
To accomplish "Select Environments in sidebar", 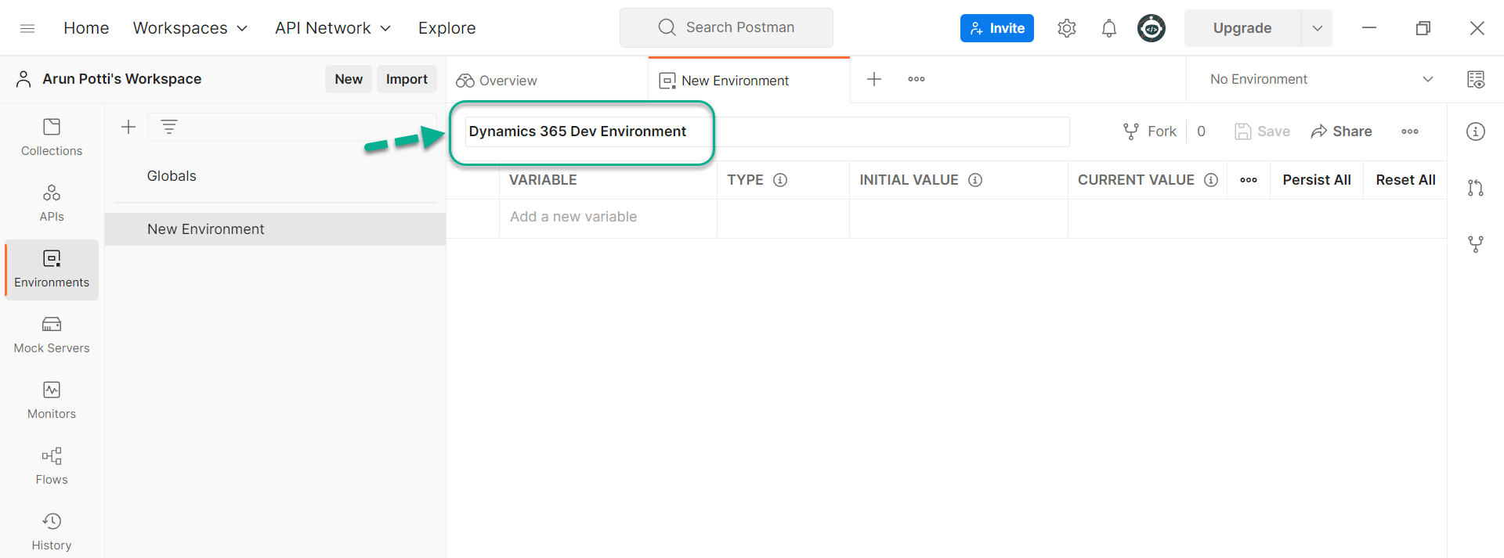I will click(x=52, y=269).
